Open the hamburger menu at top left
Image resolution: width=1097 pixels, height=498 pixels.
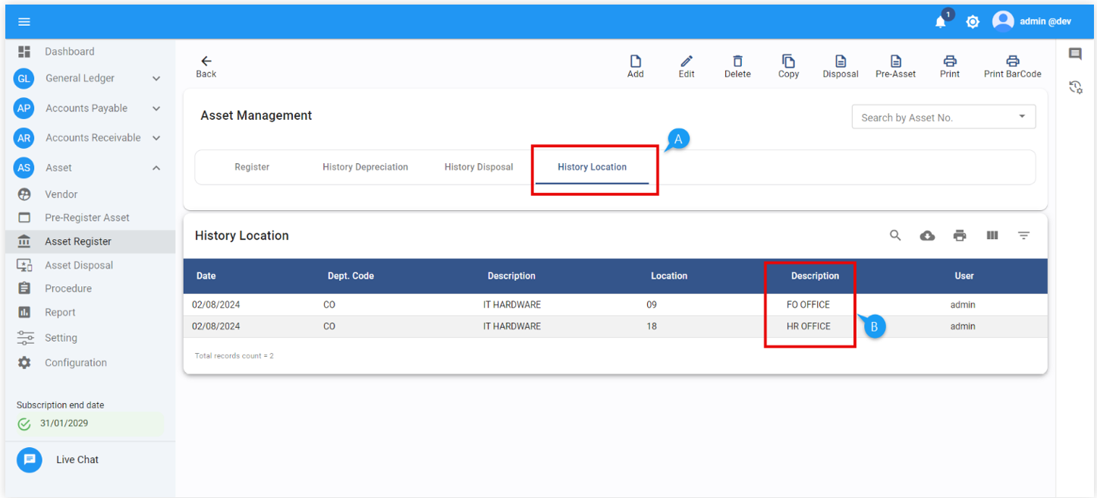point(24,22)
